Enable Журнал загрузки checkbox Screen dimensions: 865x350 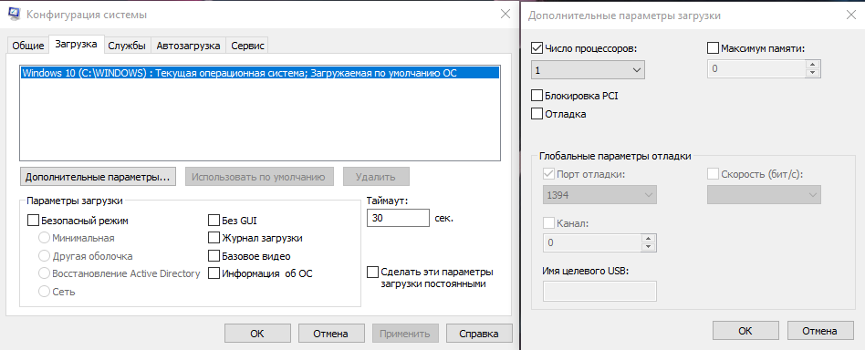click(214, 238)
